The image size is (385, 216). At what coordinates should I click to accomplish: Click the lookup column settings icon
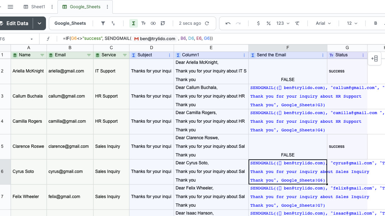163,23
